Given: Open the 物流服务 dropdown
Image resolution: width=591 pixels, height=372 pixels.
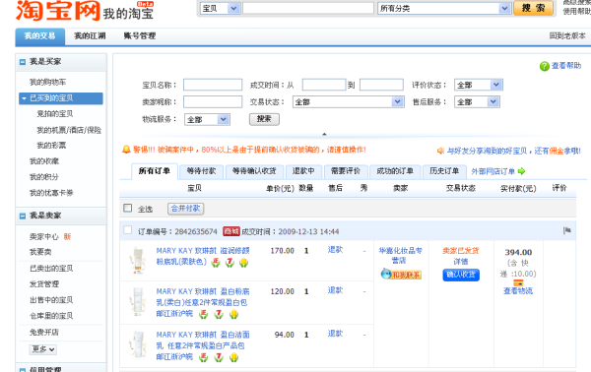Looking at the screenshot, I should [x=207, y=120].
